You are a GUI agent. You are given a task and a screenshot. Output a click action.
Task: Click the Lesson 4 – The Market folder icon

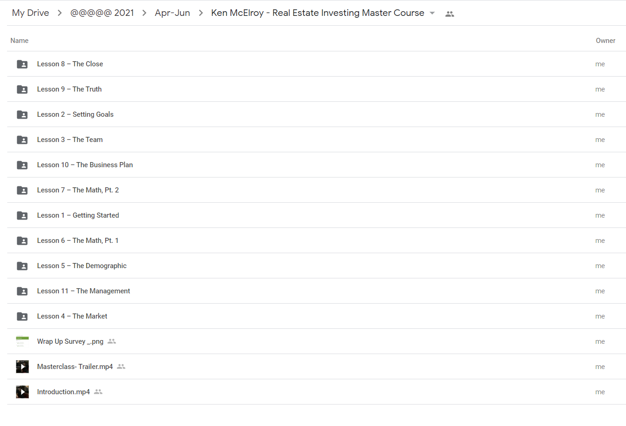(x=22, y=316)
